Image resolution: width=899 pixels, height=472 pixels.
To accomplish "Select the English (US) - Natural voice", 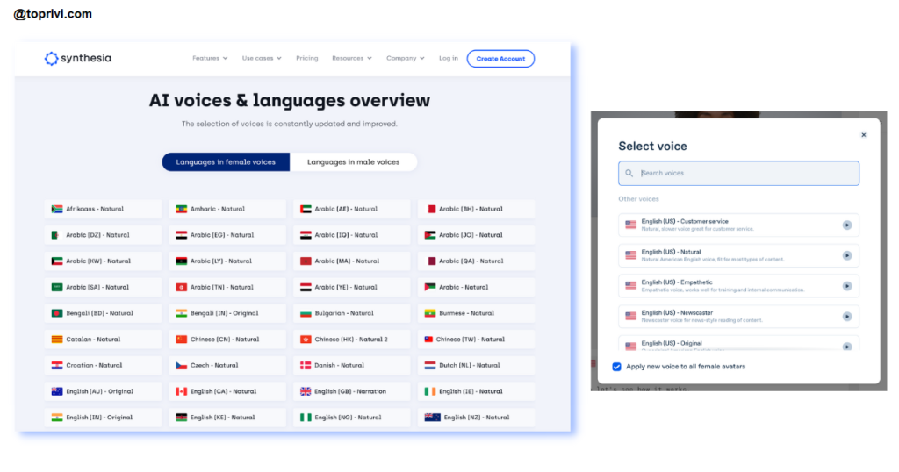I will tap(738, 255).
